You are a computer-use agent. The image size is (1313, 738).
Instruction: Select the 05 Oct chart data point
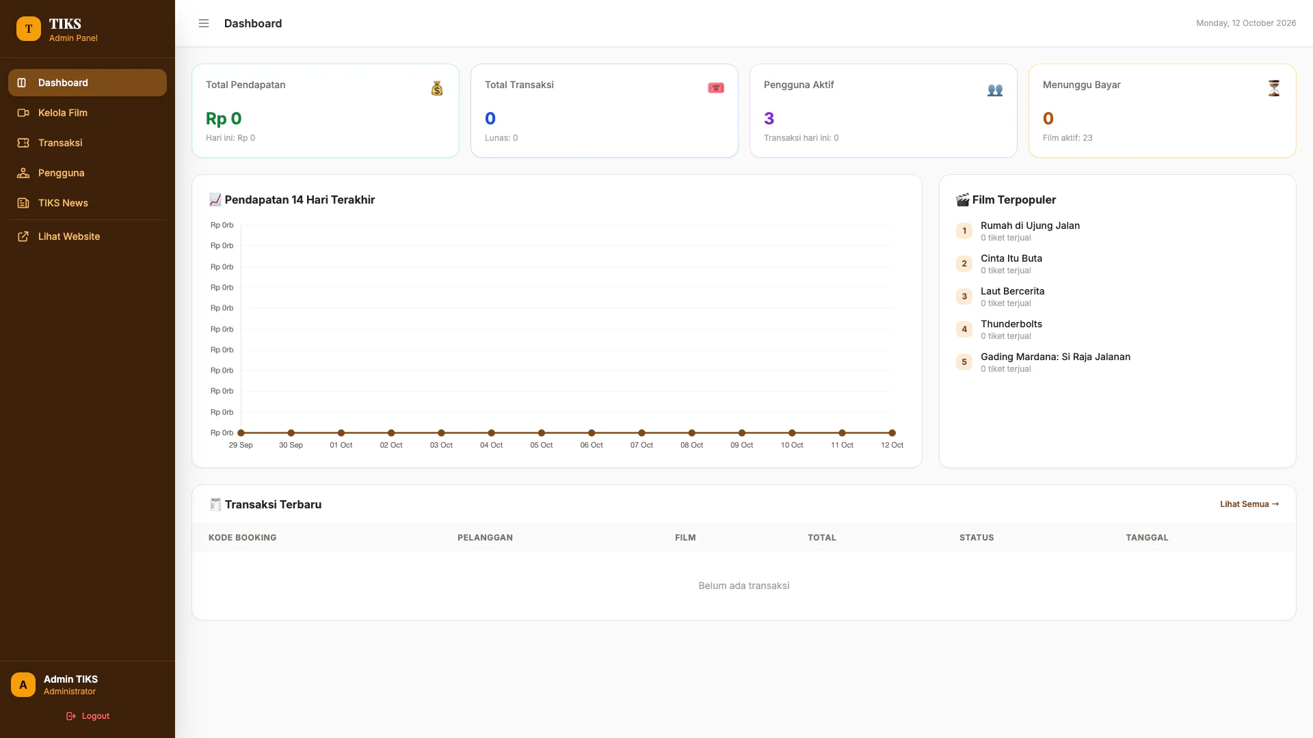[x=542, y=433]
